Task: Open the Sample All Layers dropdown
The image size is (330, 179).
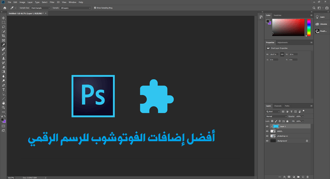Action: click(75, 8)
